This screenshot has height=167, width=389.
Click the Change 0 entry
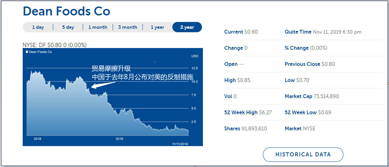point(236,48)
